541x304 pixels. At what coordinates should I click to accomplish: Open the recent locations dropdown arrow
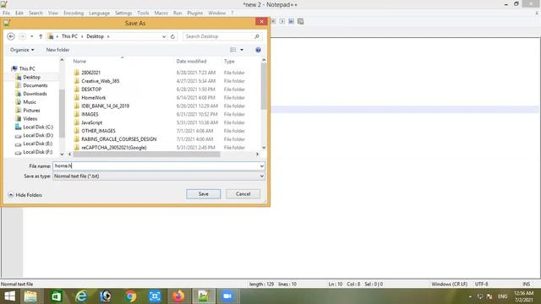32,36
